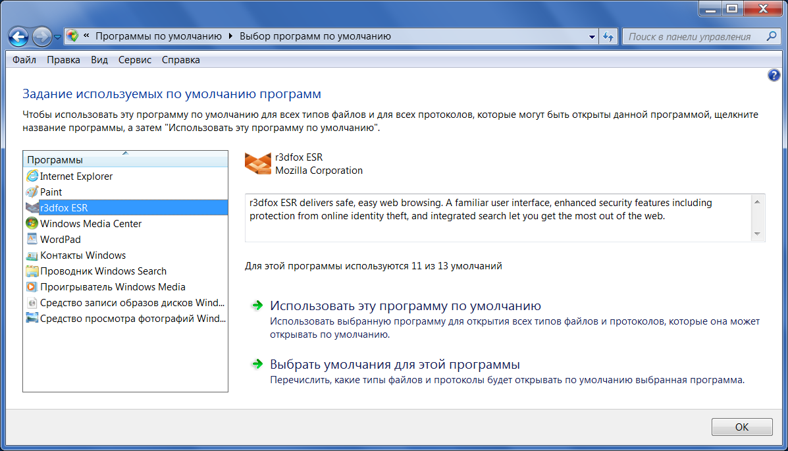Select WordPad in the programs list
The width and height of the screenshot is (788, 451).
point(126,240)
